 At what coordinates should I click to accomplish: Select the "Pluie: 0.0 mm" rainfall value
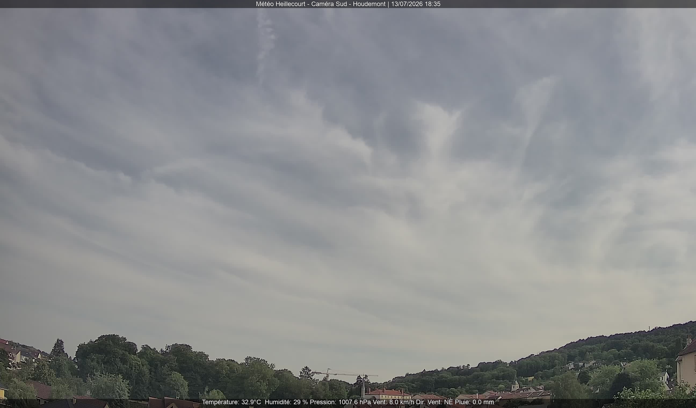tap(474, 402)
